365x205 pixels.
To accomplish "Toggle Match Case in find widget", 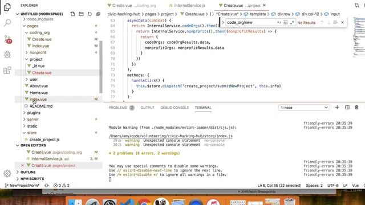I will (x=279, y=23).
